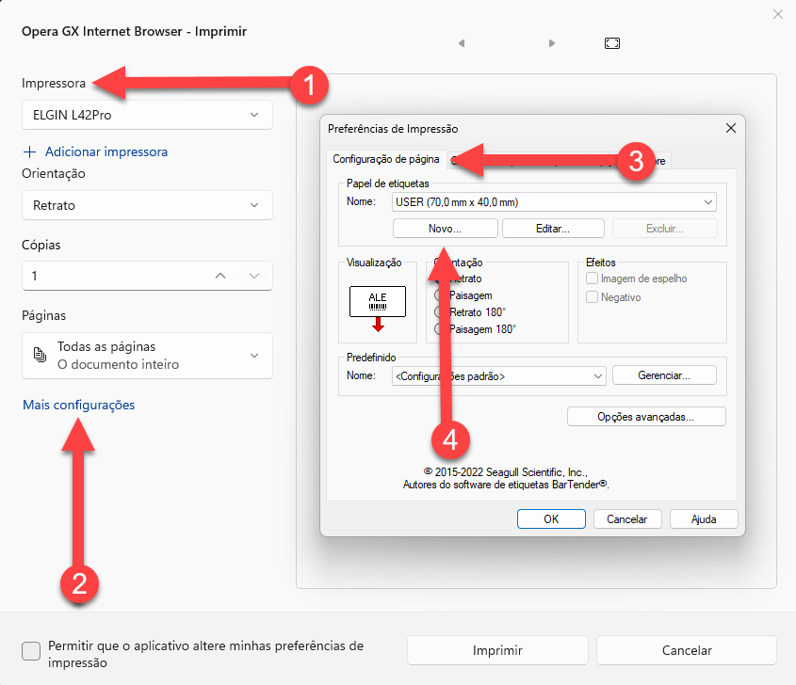Toggle the fit-to-screen preview icon
Screen dimensions: 796x685
pyautogui.click(x=612, y=43)
